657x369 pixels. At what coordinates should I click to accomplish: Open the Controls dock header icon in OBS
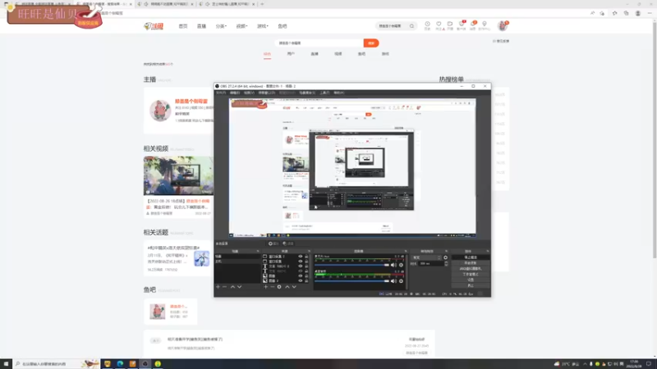[488, 252]
